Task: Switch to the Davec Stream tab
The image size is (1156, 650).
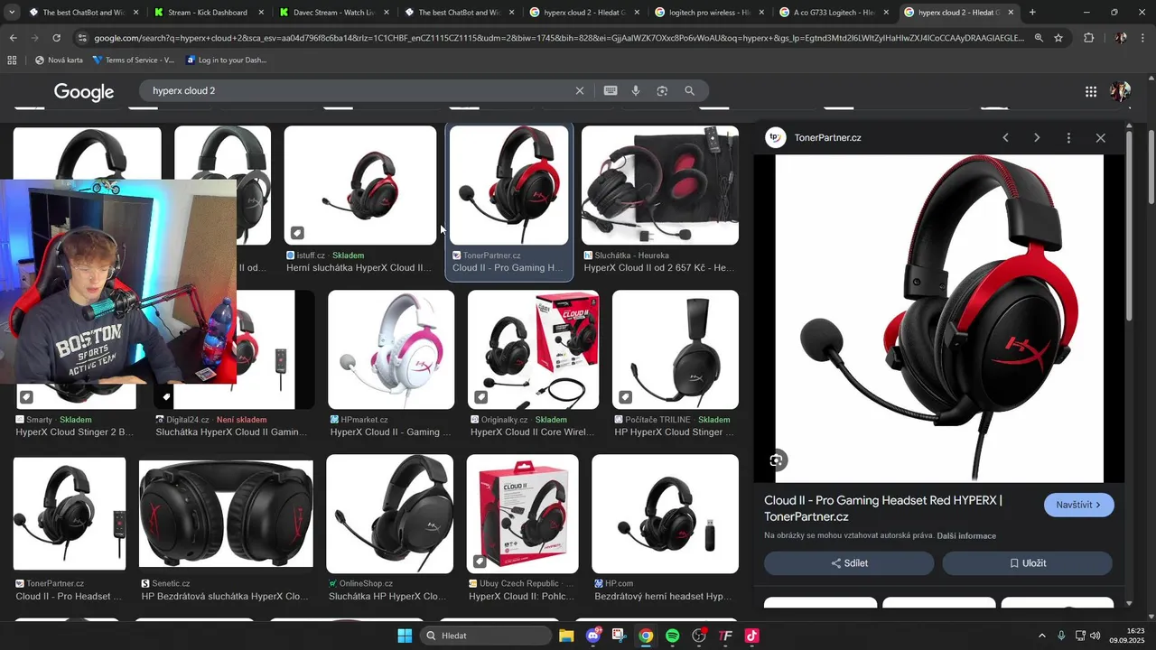Action: (332, 13)
